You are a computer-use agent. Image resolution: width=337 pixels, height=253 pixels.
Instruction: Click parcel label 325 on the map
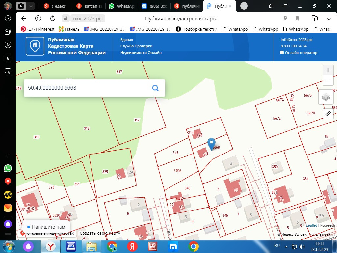pos(105,171)
